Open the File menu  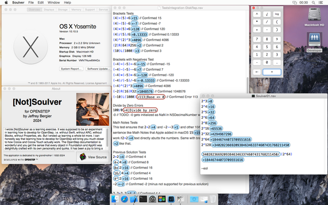tap(31, 3)
